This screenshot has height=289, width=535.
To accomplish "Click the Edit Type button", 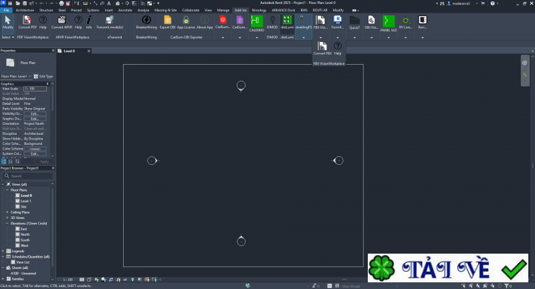I will point(43,76).
